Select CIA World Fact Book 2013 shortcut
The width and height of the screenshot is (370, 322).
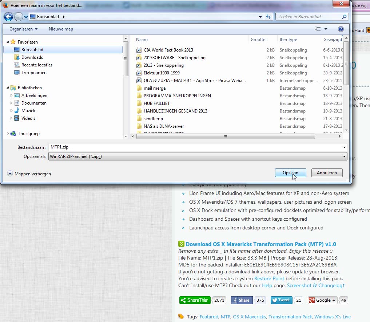(x=168, y=50)
